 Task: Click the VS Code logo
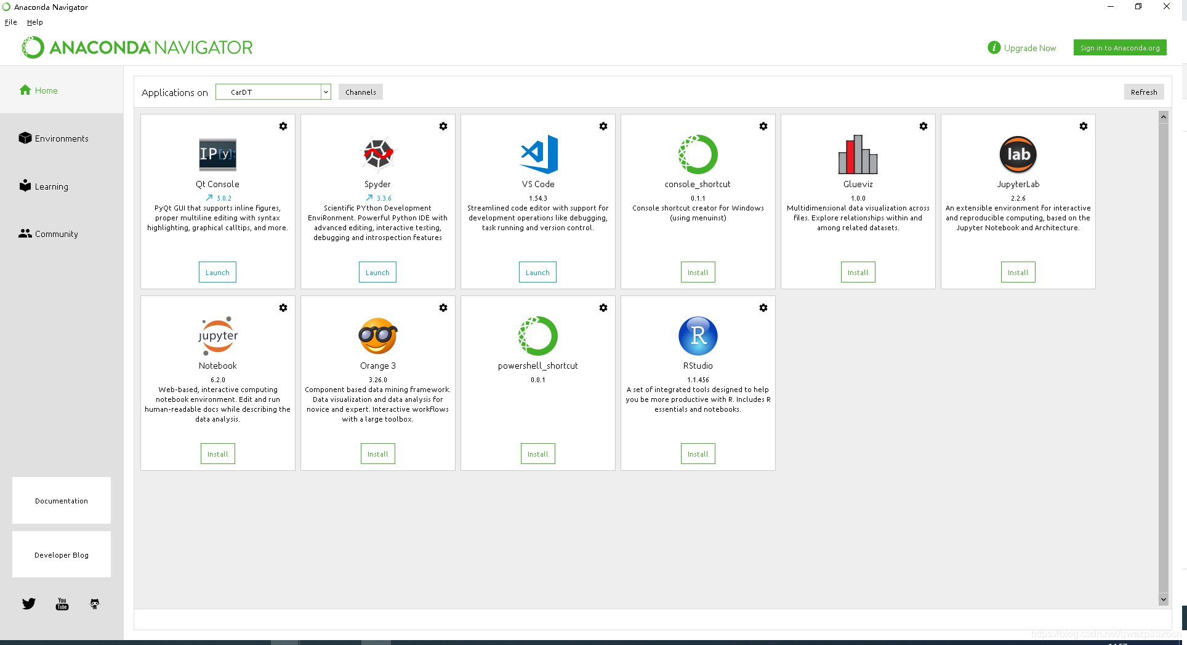[539, 154]
